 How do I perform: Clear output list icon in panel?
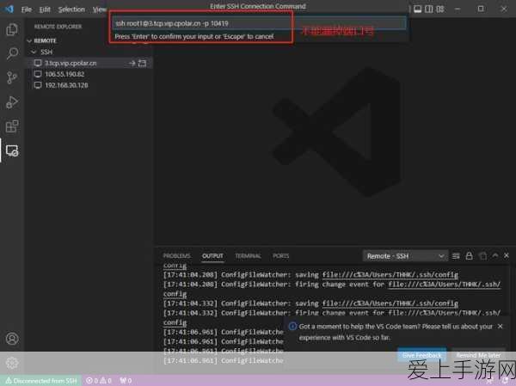pyautogui.click(x=456, y=255)
